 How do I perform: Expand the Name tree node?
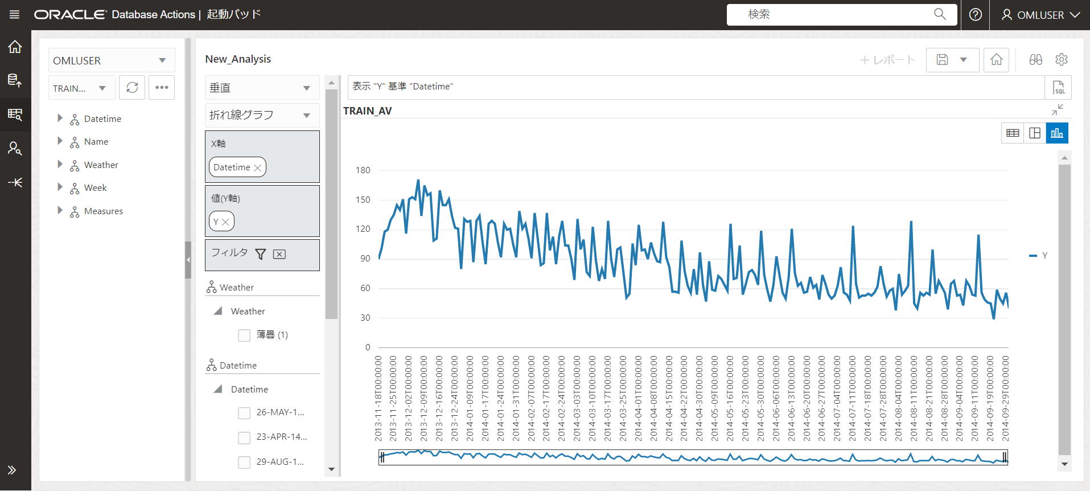[60, 141]
